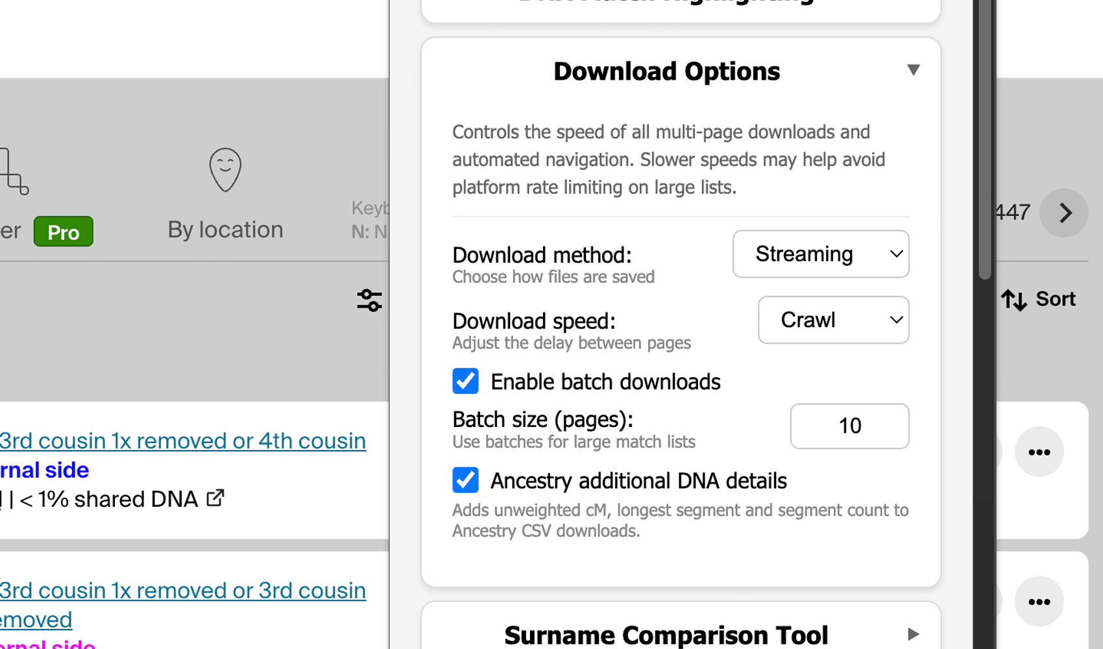Edit the Batch size pages field
The width and height of the screenshot is (1103, 649).
tap(849, 426)
